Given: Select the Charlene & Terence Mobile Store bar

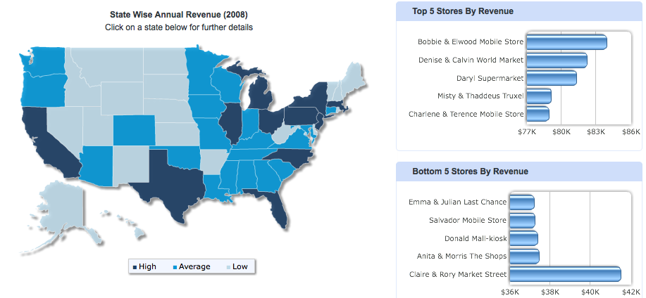Looking at the screenshot, I should tap(538, 114).
